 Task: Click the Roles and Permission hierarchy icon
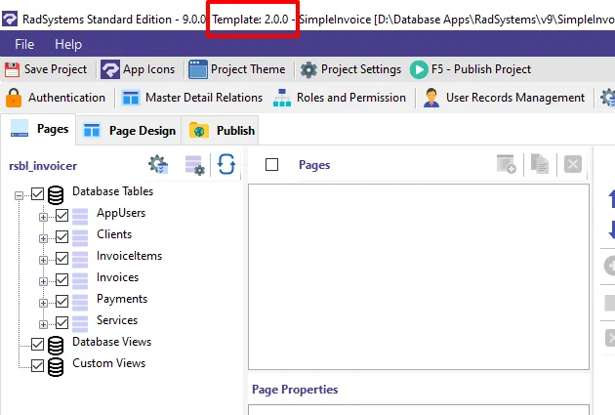point(282,98)
